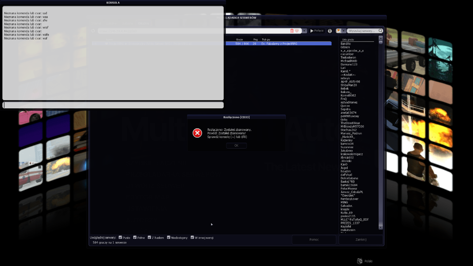Image resolution: width=473 pixels, height=266 pixels.
Task: Connect using the Połącz button
Action: (317, 31)
